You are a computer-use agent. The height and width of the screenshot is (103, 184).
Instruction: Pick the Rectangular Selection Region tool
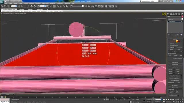(25, 6)
